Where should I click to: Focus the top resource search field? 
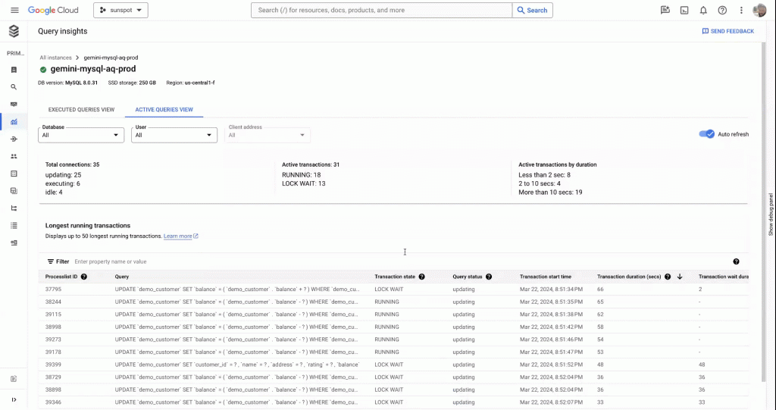(x=381, y=10)
